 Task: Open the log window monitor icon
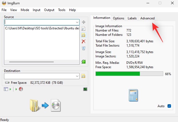pos(85,89)
